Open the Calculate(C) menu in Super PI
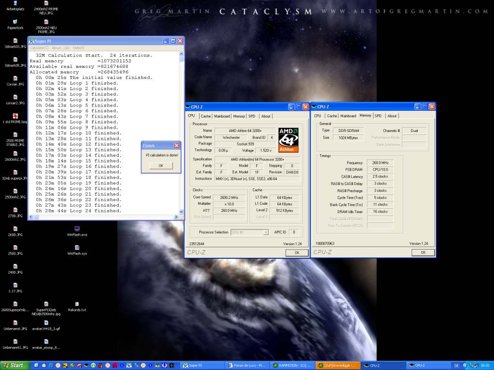This screenshot has height=370, width=494. coord(40,48)
